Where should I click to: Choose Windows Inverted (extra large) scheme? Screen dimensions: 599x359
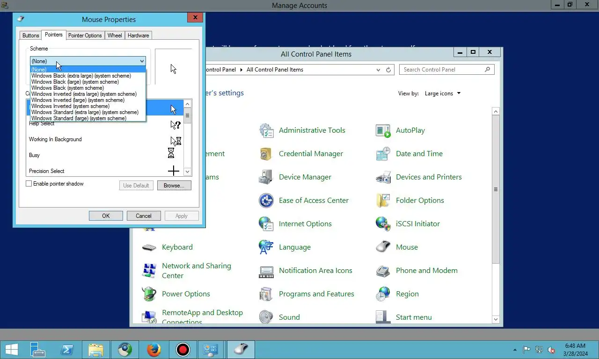(88, 94)
